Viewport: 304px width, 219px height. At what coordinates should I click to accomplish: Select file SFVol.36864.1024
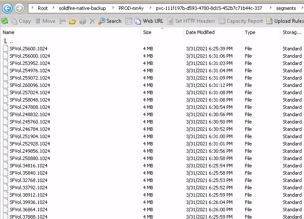point(28,210)
